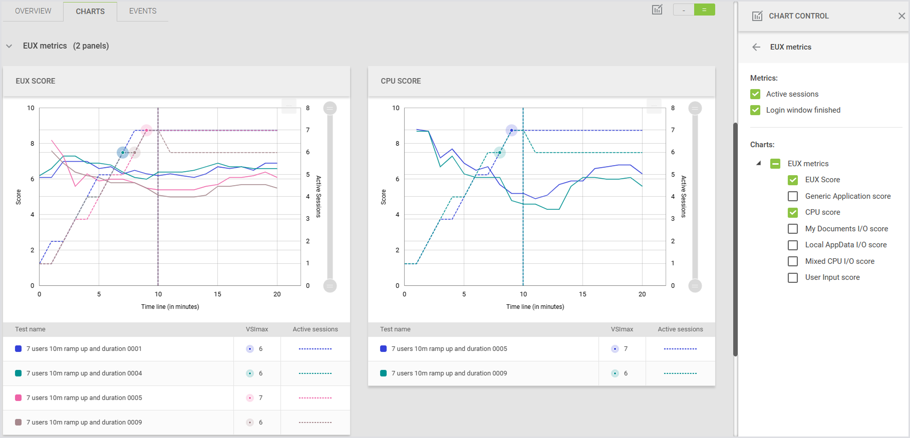Enable the User Input score checkbox
Viewport: 910px width, 438px height.
[793, 277]
